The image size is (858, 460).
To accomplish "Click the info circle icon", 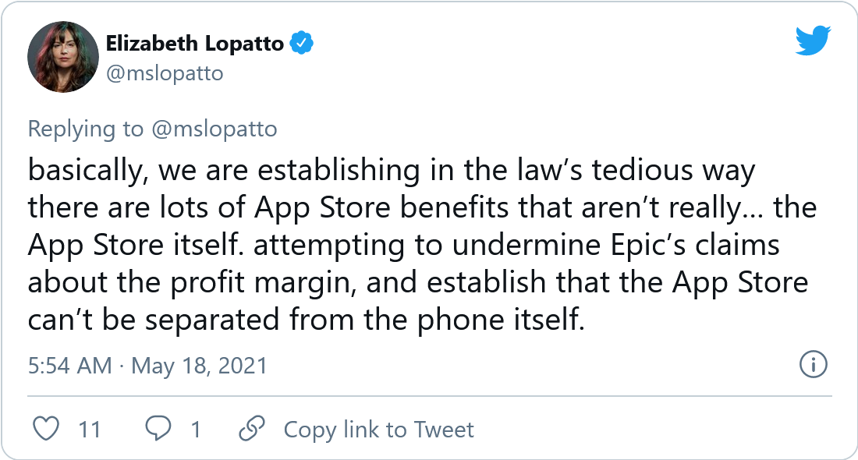I will point(814,365).
